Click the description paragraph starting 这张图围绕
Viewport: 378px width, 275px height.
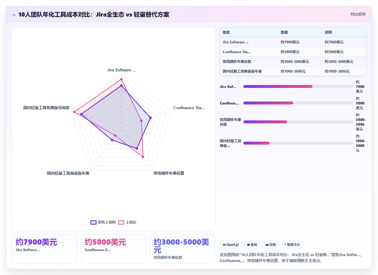(x=291, y=258)
